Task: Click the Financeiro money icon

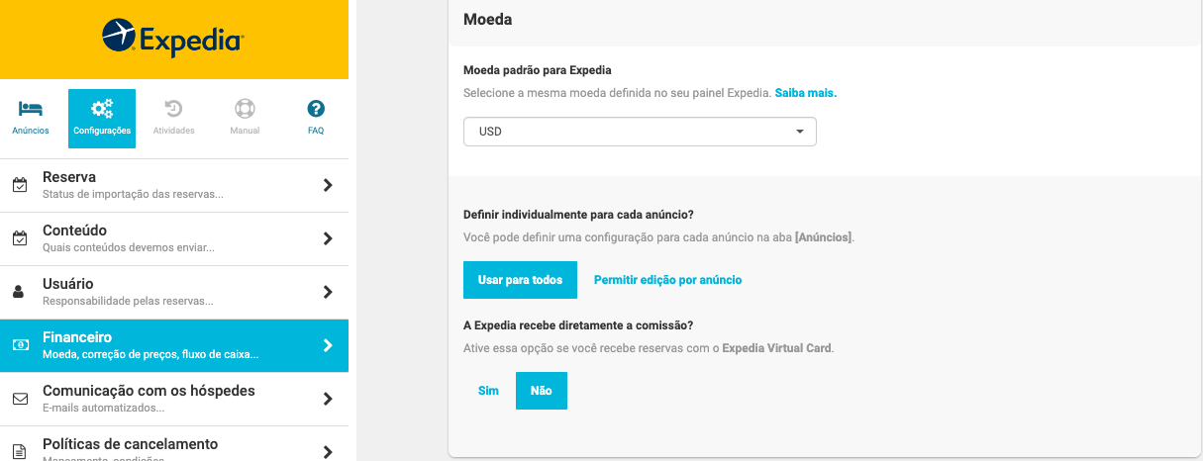Action: [20, 345]
